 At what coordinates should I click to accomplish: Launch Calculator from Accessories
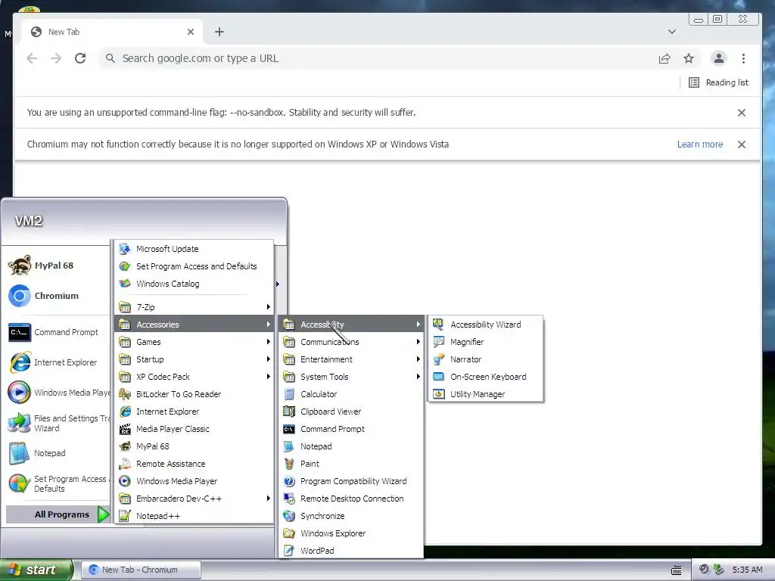tap(351, 393)
